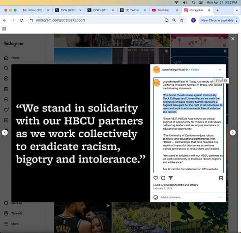Open the emoji picker in the comment box
Image resolution: width=241 pixels, height=233 pixels.
(156, 197)
